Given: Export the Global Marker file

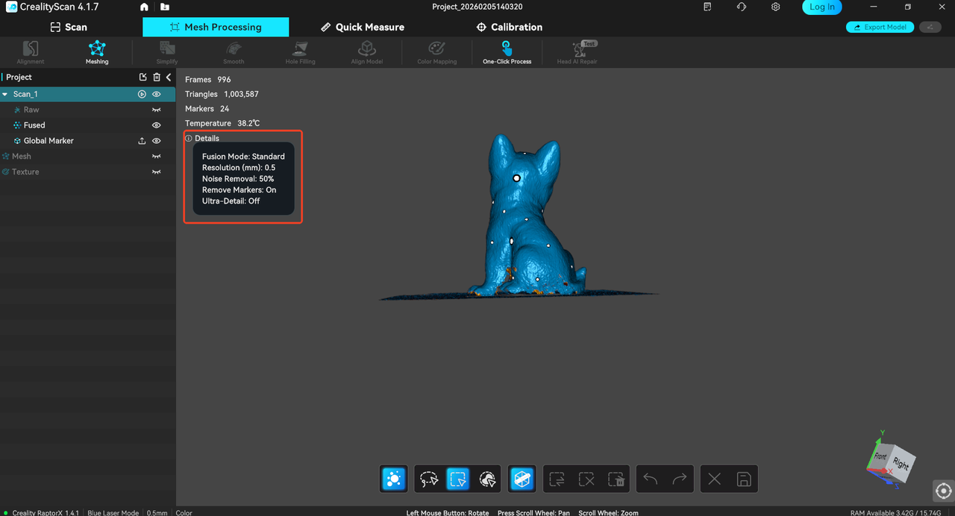Looking at the screenshot, I should pos(142,141).
